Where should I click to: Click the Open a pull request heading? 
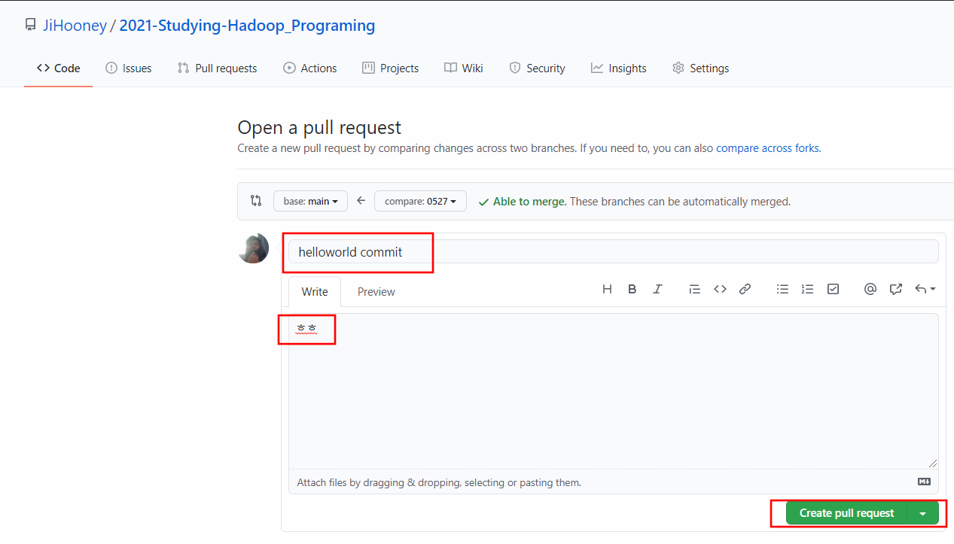click(319, 127)
